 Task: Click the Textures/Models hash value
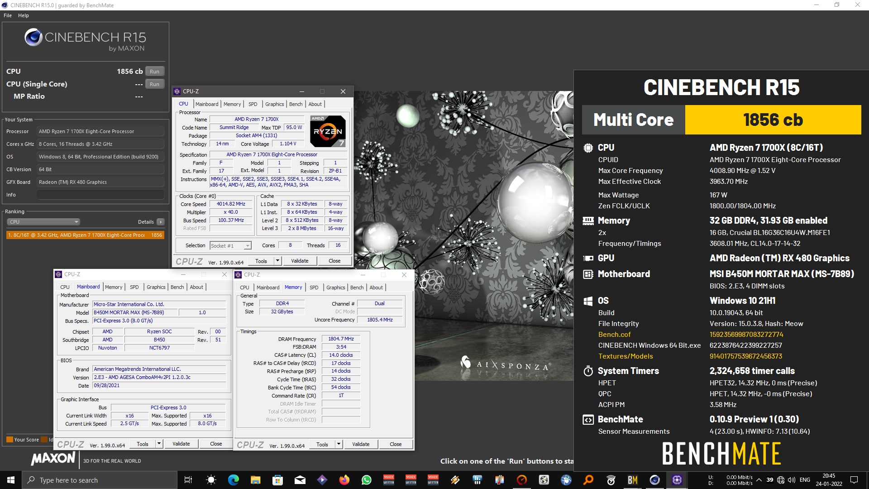click(x=746, y=356)
